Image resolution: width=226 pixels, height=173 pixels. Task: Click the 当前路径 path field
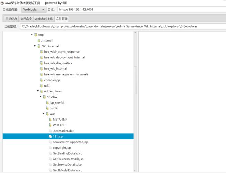point(123,26)
